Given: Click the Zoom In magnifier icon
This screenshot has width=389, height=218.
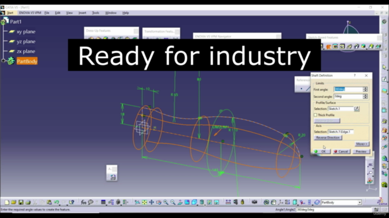Looking at the screenshot, I should click(166, 202).
